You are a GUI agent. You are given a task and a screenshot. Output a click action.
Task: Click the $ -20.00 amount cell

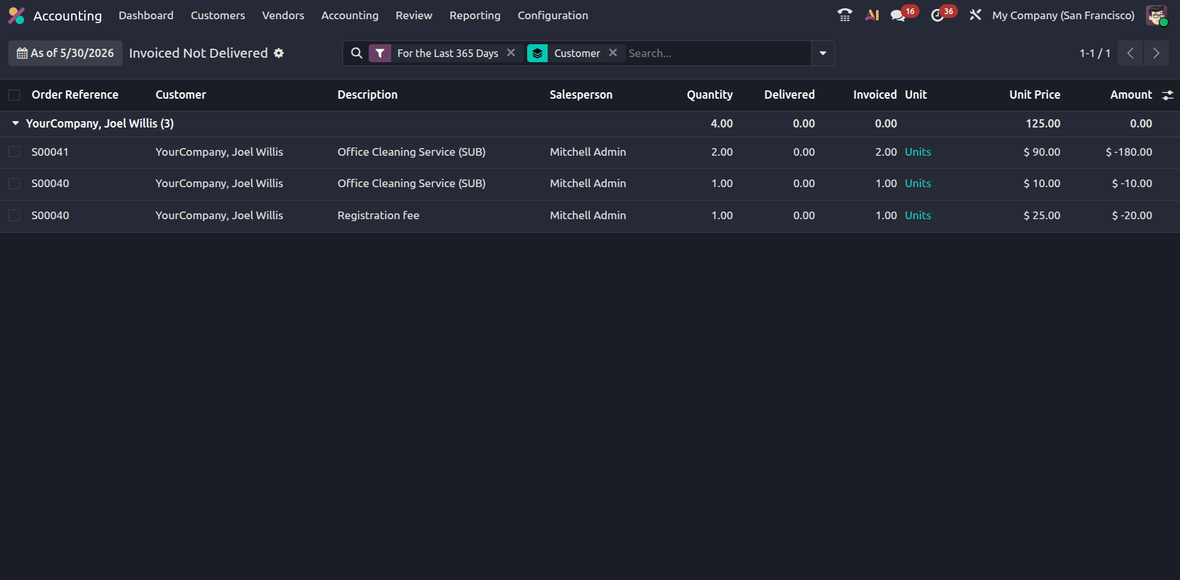pos(1132,215)
